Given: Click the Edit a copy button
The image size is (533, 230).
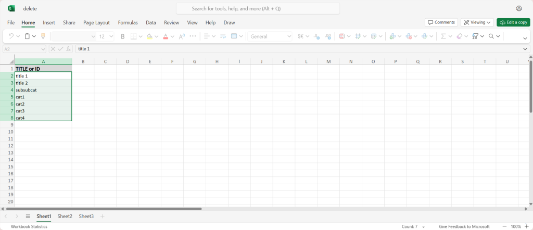Looking at the screenshot, I should [513, 22].
